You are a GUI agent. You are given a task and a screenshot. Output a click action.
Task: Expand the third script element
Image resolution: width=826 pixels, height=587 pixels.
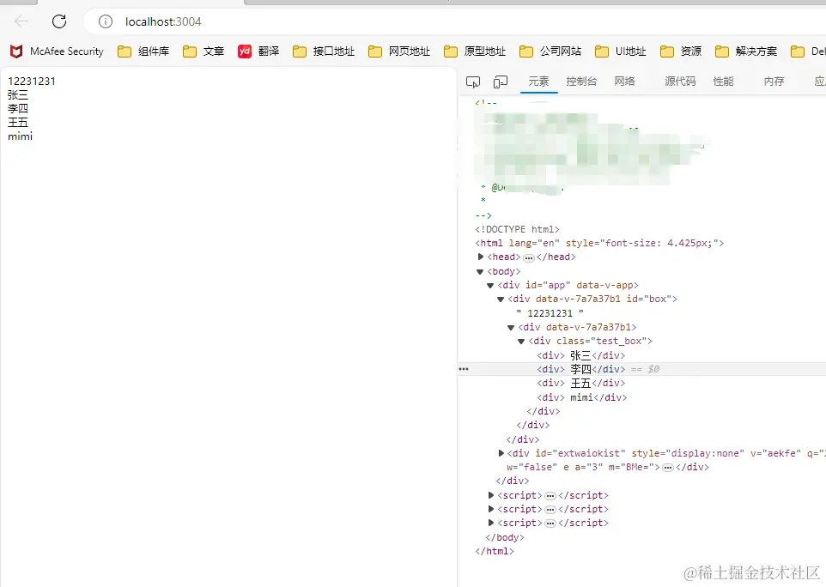point(491,523)
